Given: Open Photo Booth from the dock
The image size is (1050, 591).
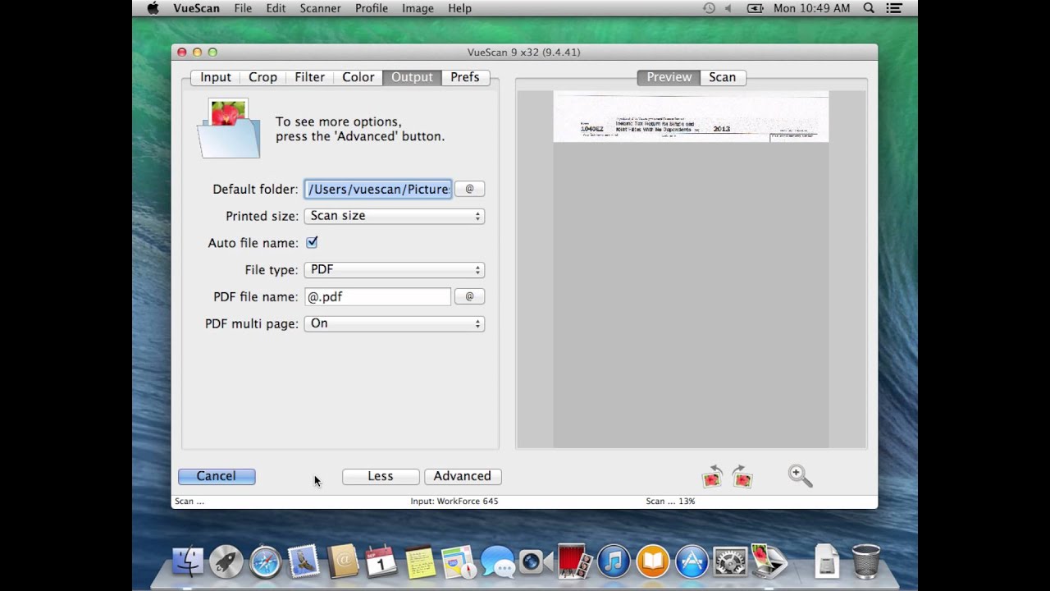Looking at the screenshot, I should coord(575,561).
